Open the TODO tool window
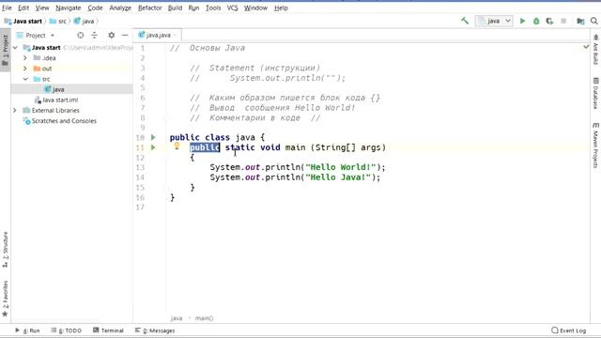The width and height of the screenshot is (601, 338). pyautogui.click(x=67, y=330)
